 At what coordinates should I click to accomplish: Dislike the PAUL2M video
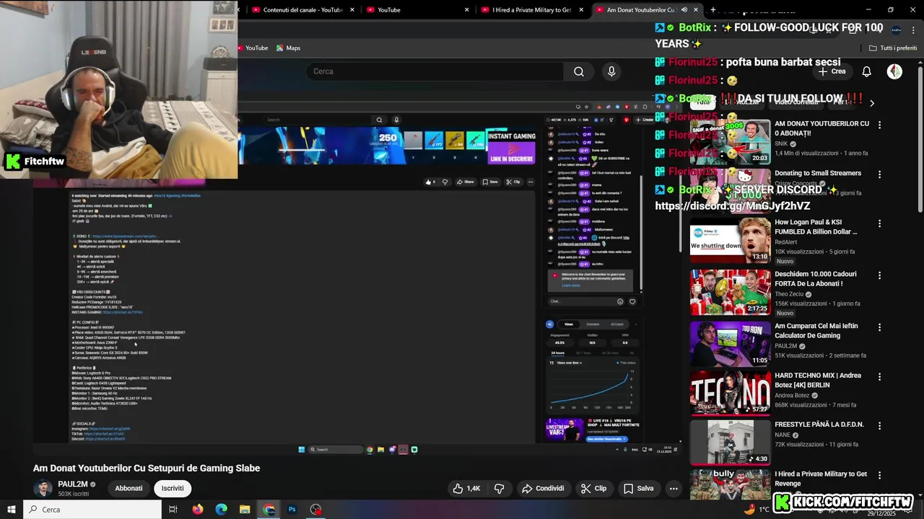coord(499,488)
